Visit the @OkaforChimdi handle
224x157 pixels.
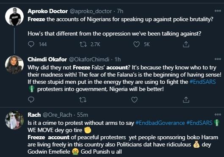[89, 59]
